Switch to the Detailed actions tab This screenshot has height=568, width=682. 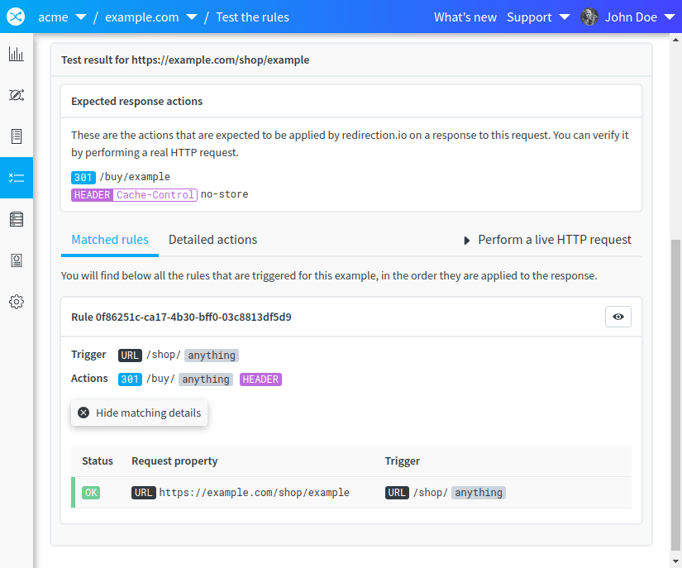pyautogui.click(x=212, y=240)
